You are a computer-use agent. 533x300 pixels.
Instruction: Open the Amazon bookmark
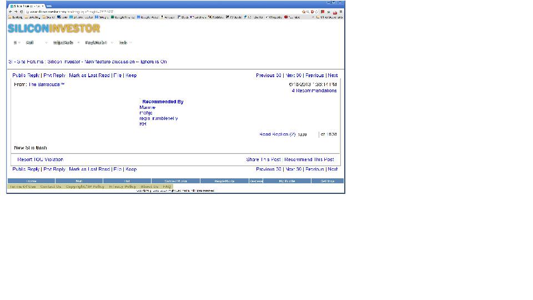[168, 17]
